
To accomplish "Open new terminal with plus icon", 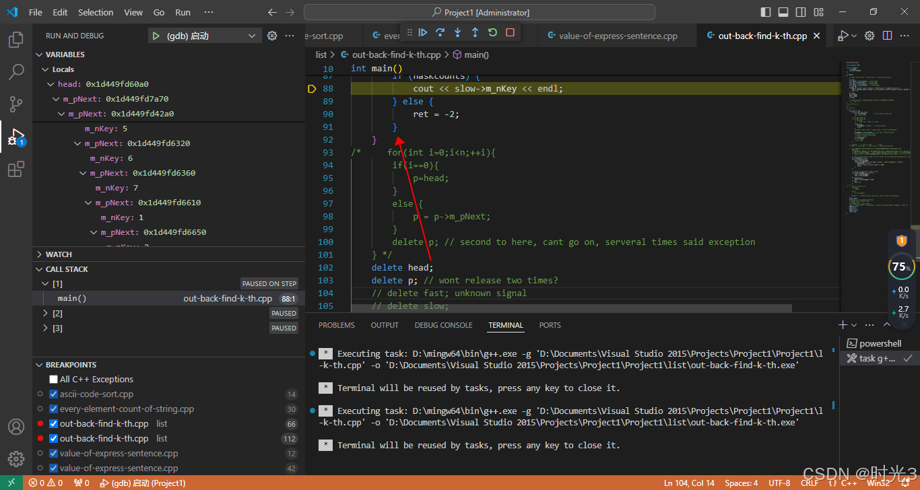I will pyautogui.click(x=842, y=325).
